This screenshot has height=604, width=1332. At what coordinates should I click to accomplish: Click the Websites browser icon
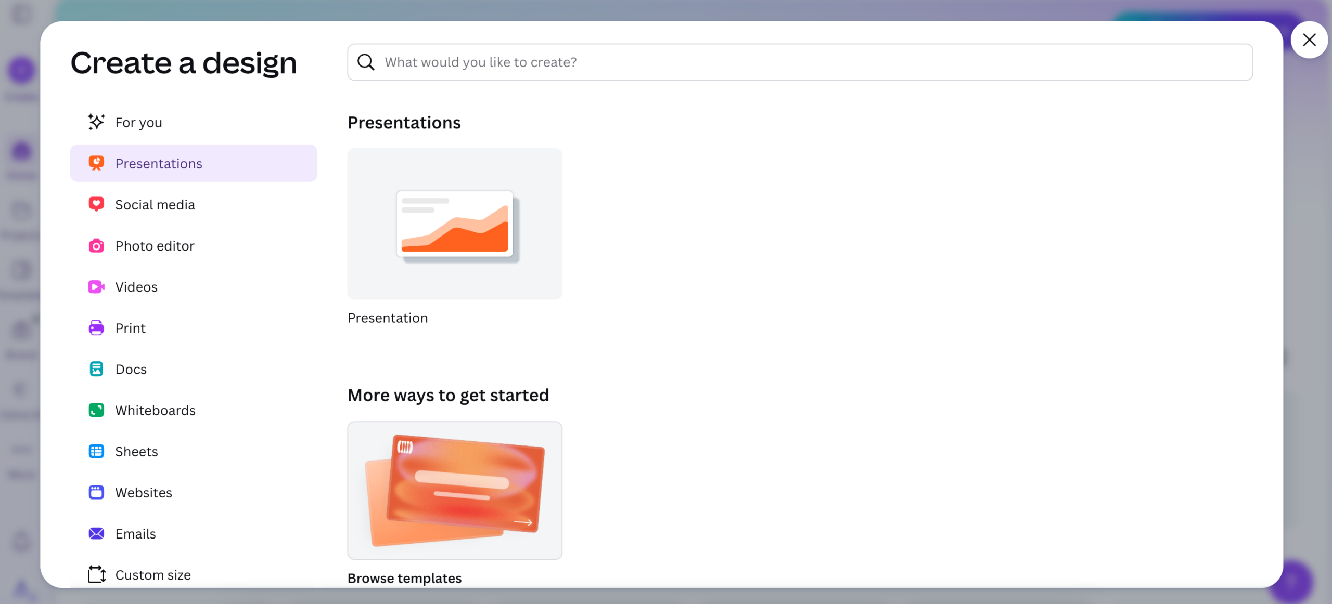tap(96, 492)
